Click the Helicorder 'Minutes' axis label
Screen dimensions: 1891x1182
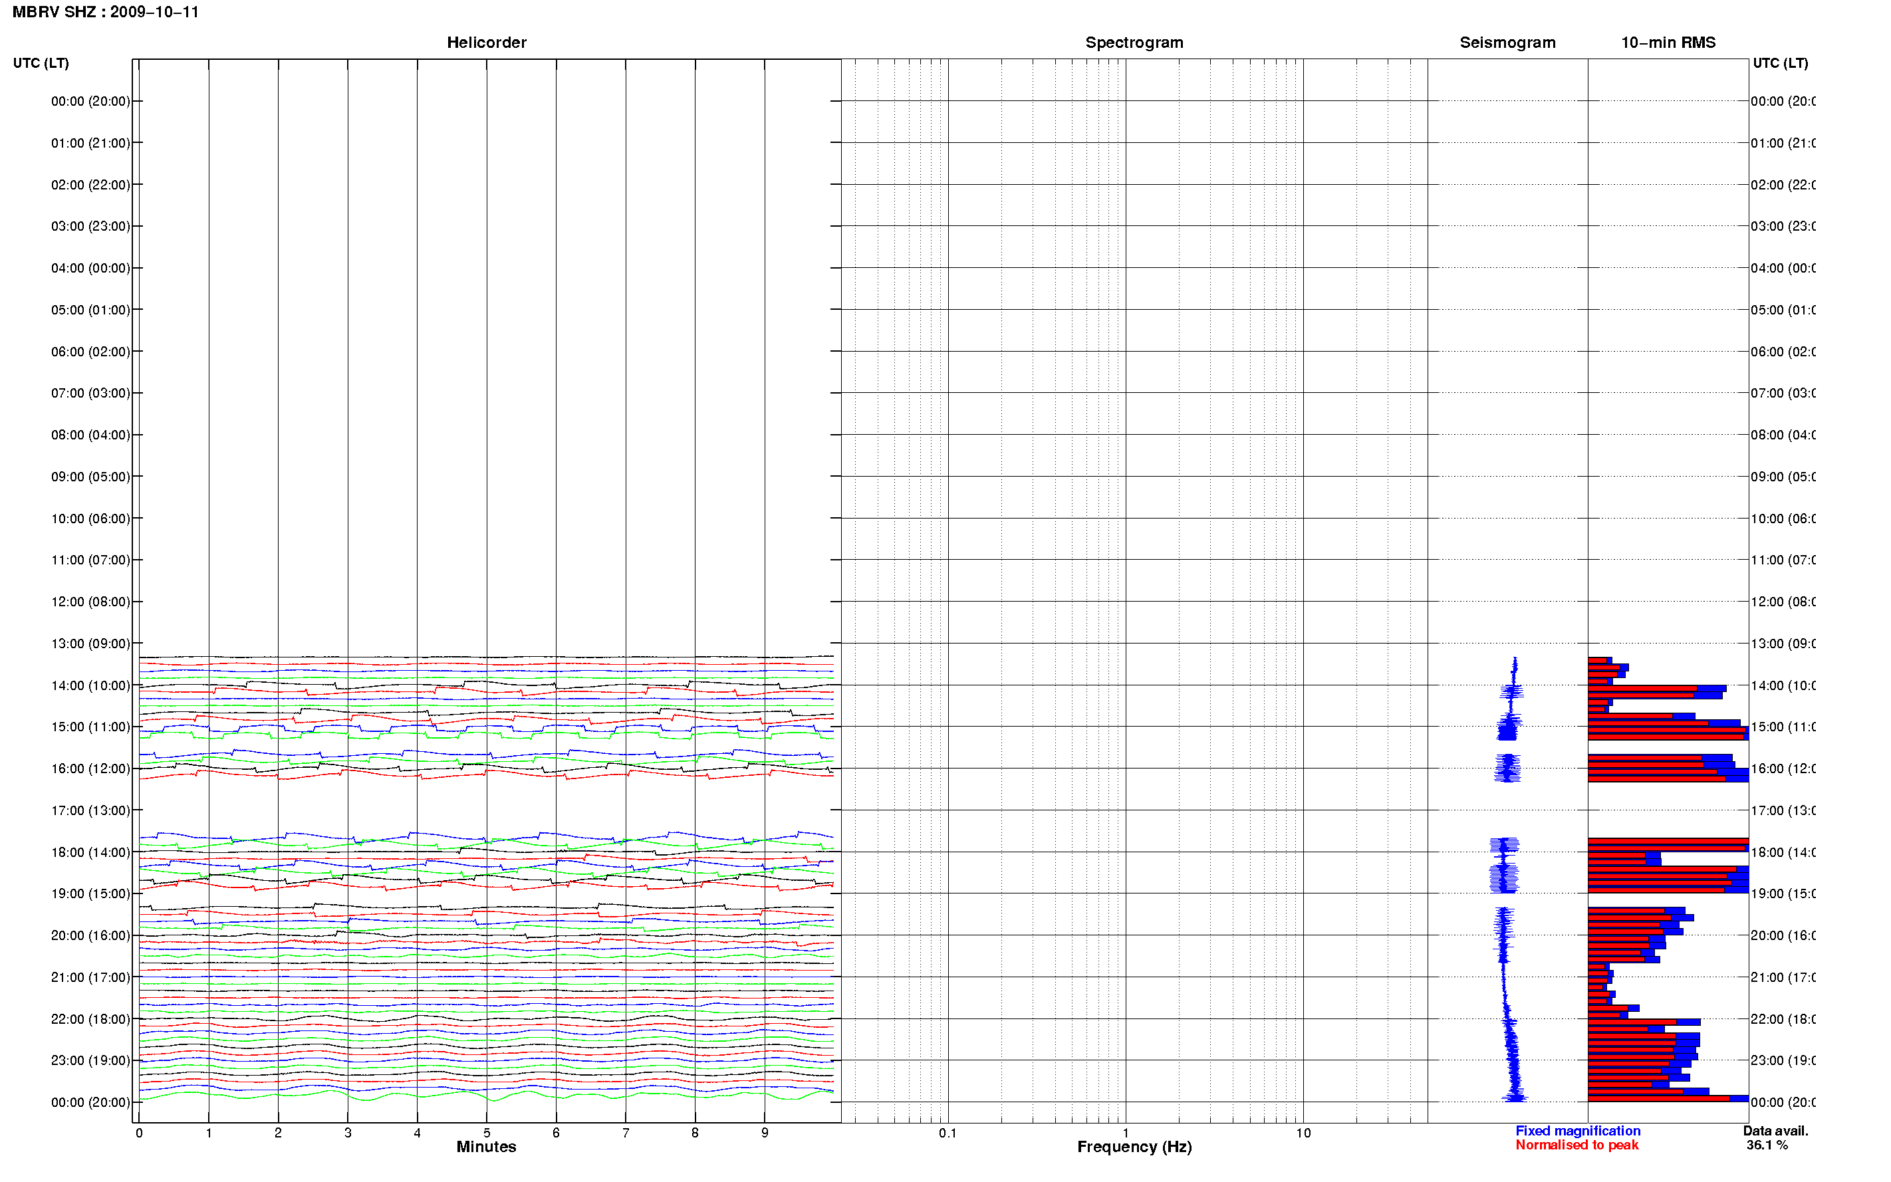point(486,1147)
